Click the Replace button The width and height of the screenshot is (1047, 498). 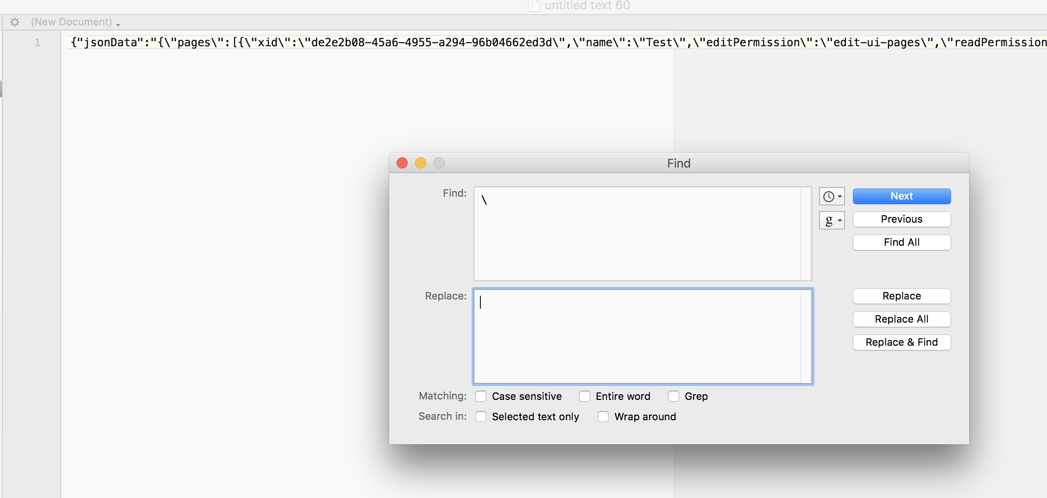[902, 296]
